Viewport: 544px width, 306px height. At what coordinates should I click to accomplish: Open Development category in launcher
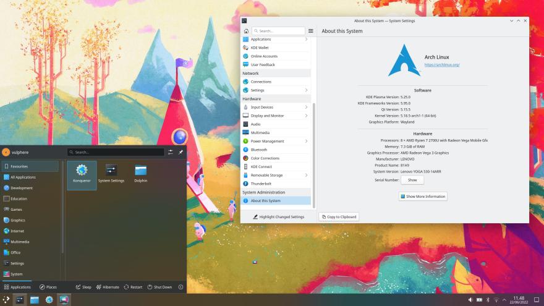[x=30, y=188]
